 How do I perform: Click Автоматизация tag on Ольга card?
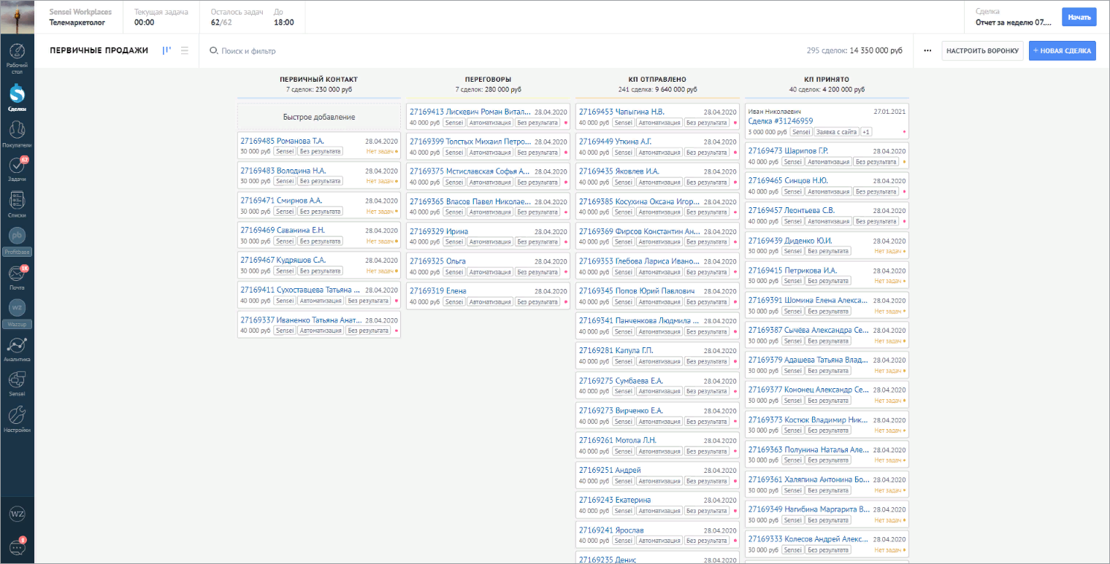[489, 271]
